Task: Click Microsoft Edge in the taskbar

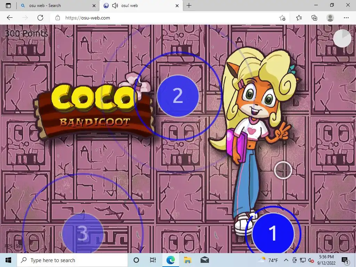Action: click(x=170, y=260)
